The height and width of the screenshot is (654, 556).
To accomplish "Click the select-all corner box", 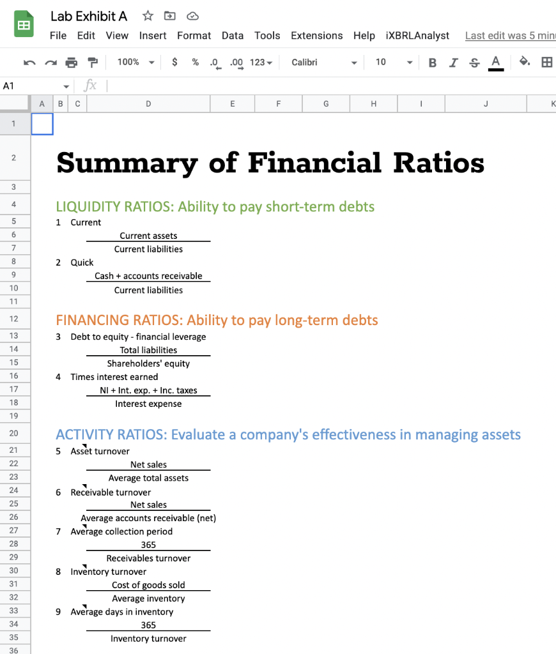I will (15, 103).
